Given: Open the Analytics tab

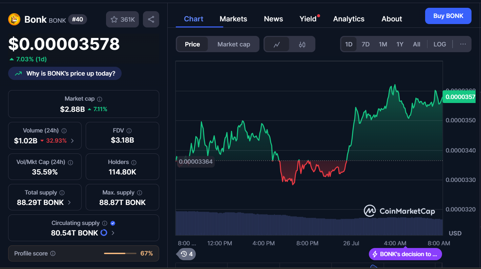Looking at the screenshot, I should 349,19.
